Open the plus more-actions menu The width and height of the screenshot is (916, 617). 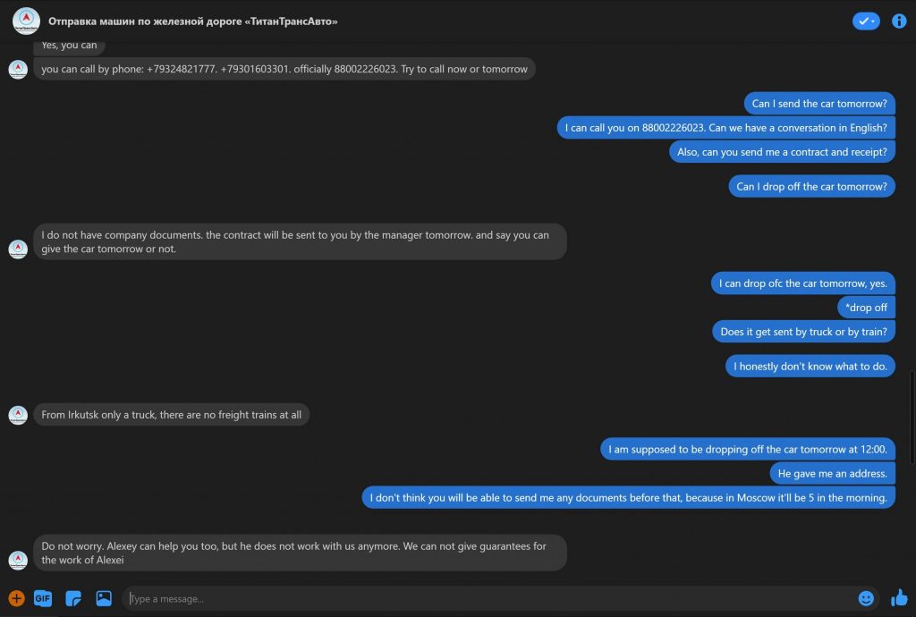[x=16, y=598]
